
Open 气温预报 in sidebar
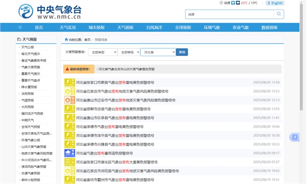pos(27,100)
